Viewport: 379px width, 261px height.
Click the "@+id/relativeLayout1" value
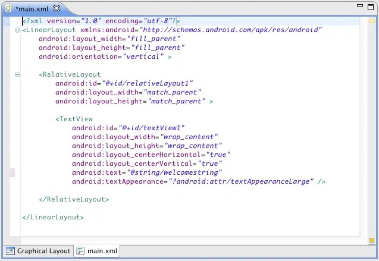coord(148,83)
